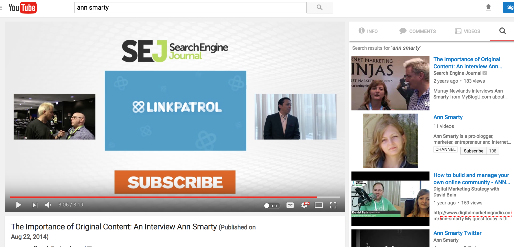Click the Internet Marketing Ninjas thumbnail
The height and width of the screenshot is (247, 514).
click(x=390, y=83)
